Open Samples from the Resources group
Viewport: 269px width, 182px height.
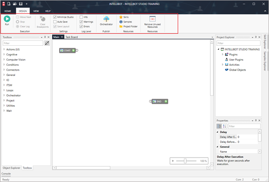pyautogui.click(x=127, y=22)
